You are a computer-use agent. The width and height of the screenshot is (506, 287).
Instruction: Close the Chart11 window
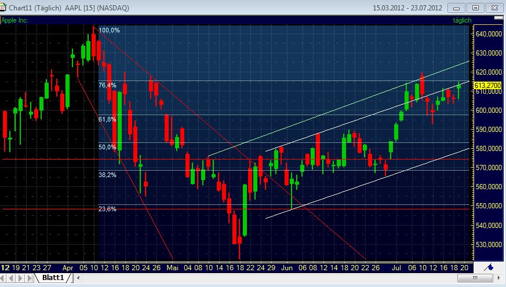coord(494,8)
